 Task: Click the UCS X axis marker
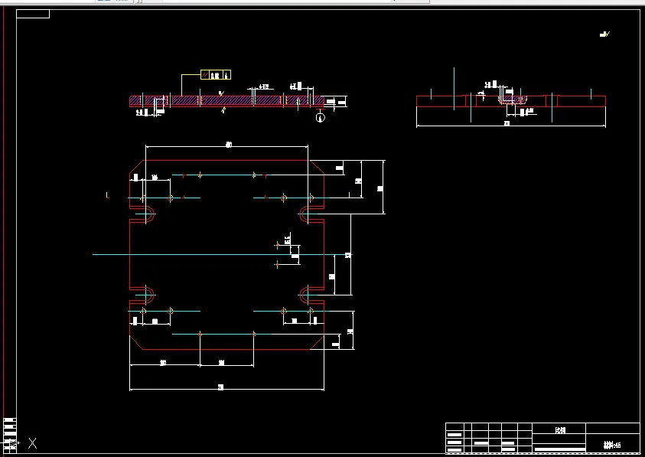click(x=32, y=443)
